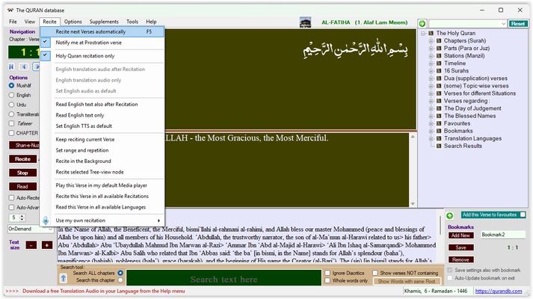This screenshot has height=299, width=533.
Task: Tick Ignore Diacritics checkbox
Action: pos(327,273)
